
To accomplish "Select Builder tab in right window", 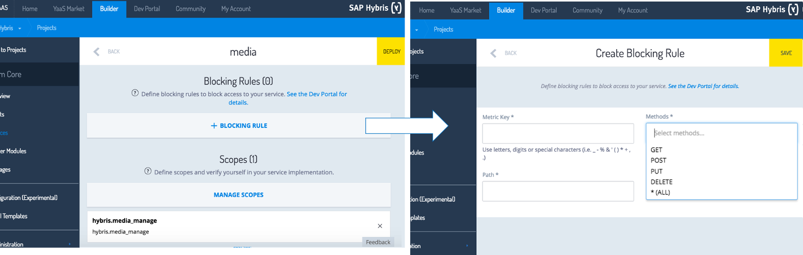I will 506,10.
